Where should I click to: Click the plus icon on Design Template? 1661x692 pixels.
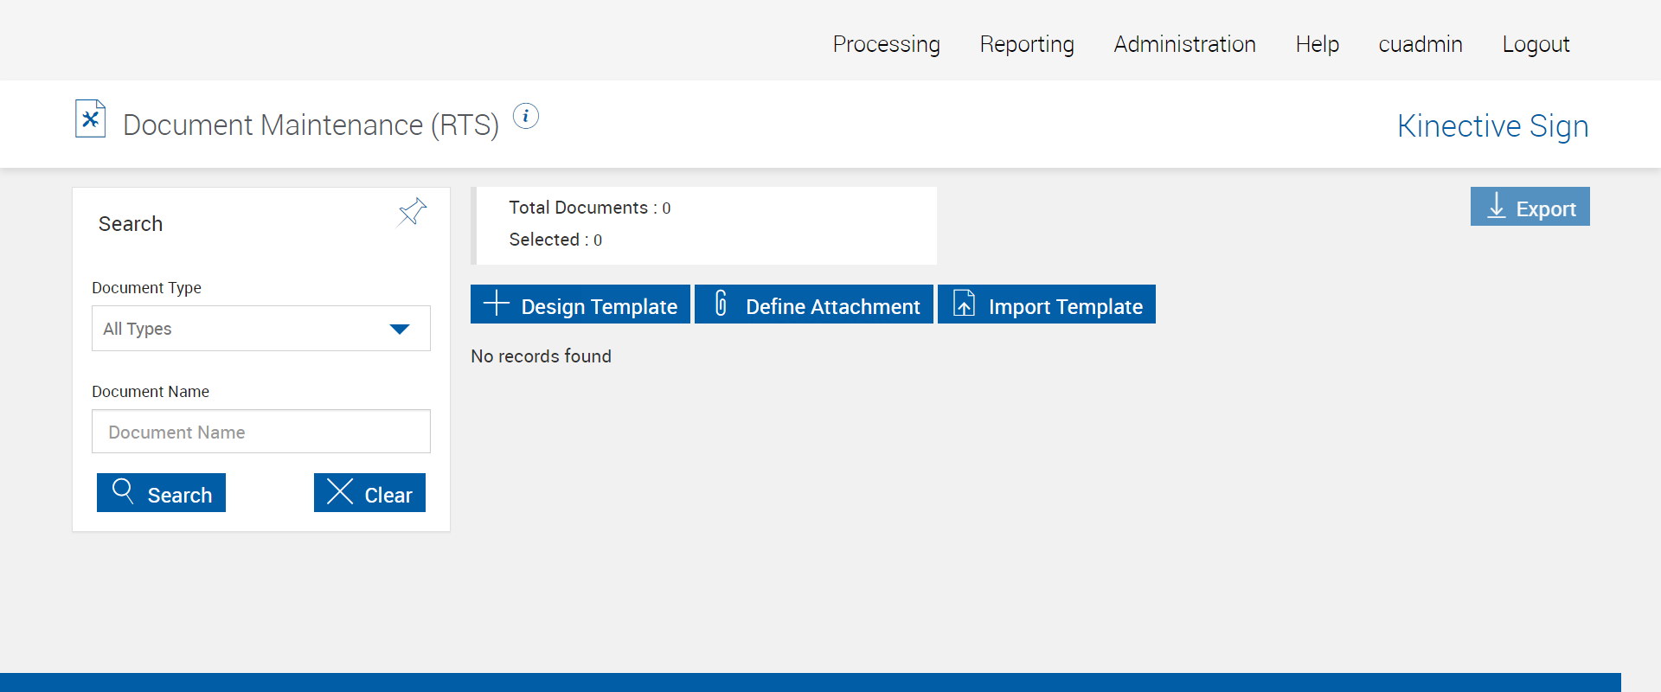click(496, 304)
